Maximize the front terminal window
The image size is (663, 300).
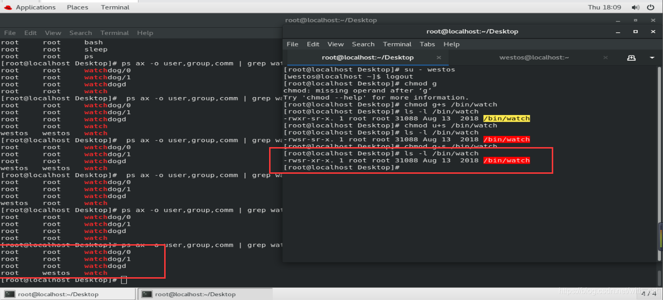coord(635,32)
